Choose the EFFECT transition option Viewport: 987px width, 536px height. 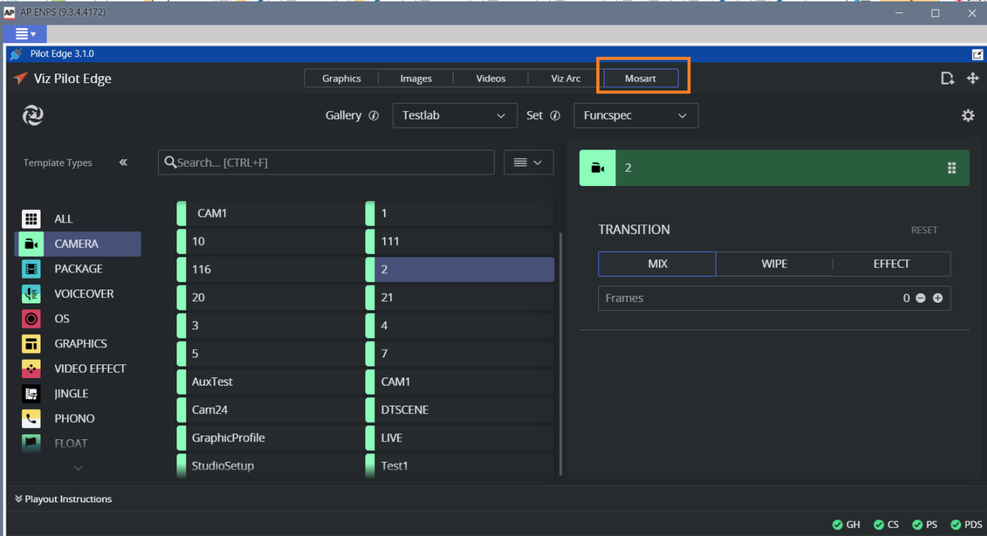[x=892, y=264]
